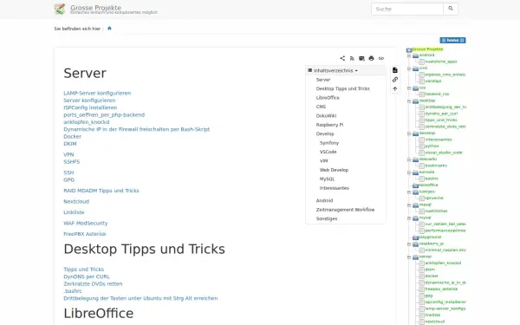Collapse the raspberry_pi tree node

pos(409,244)
